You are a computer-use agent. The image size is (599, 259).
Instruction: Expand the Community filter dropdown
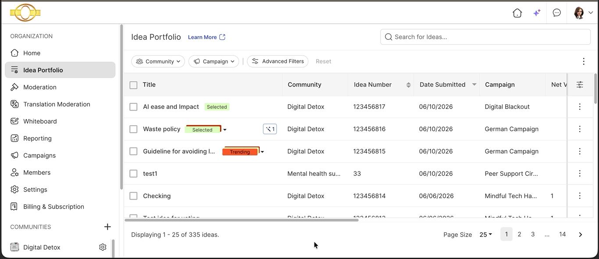(x=158, y=61)
